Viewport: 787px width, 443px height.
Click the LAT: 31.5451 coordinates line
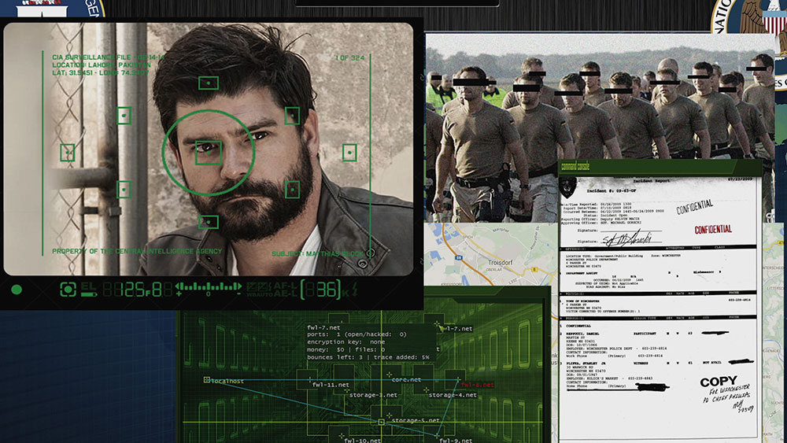101,72
